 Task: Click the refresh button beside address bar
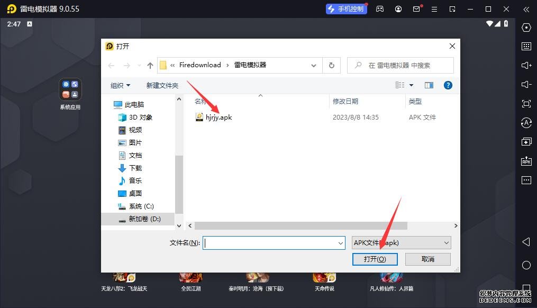click(x=332, y=65)
